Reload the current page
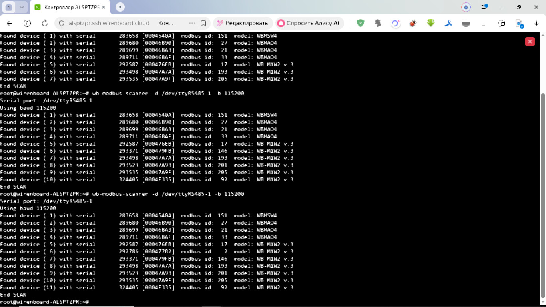 coord(45,23)
